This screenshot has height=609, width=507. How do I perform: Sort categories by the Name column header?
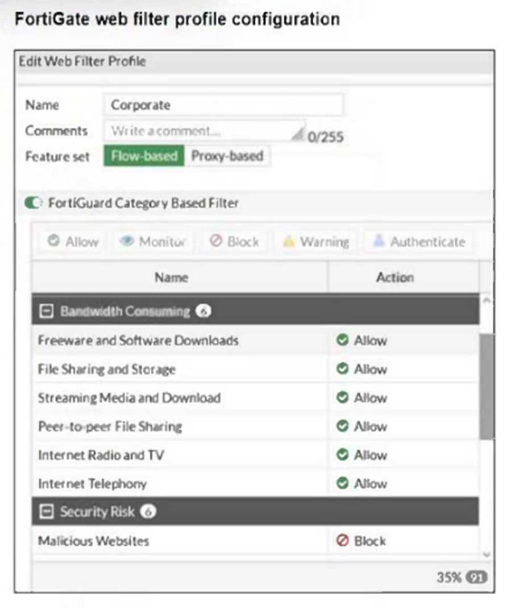point(171,277)
